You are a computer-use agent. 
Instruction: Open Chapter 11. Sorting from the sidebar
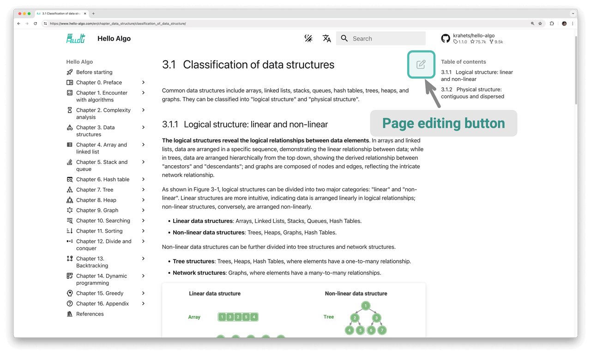pyautogui.click(x=99, y=231)
